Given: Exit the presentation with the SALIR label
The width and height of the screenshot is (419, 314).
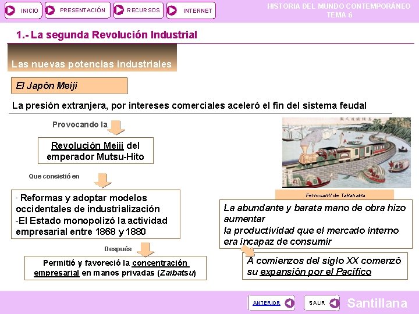Looking at the screenshot, I should click(x=317, y=303).
